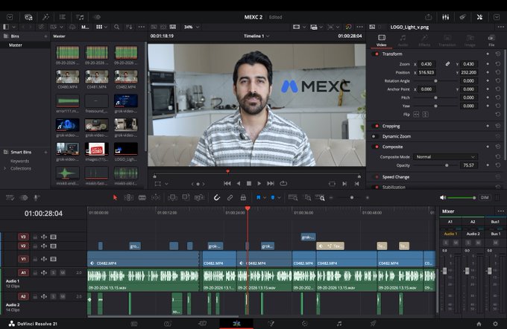Image resolution: width=507 pixels, height=329 pixels.
Task: Switch to the Effects inspector tab
Action: coord(424,41)
